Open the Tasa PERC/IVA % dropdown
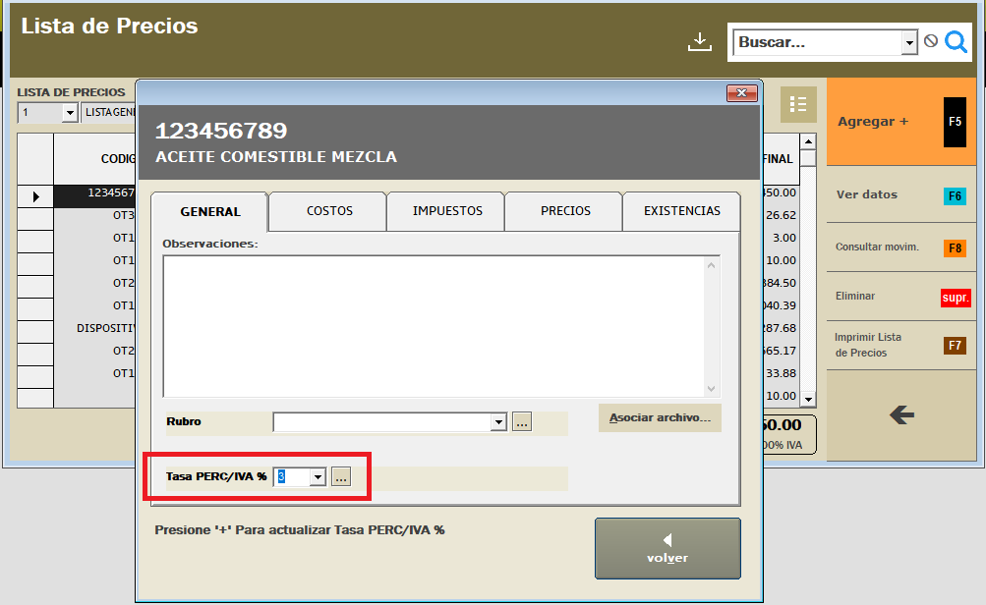The width and height of the screenshot is (986, 605). (x=317, y=476)
